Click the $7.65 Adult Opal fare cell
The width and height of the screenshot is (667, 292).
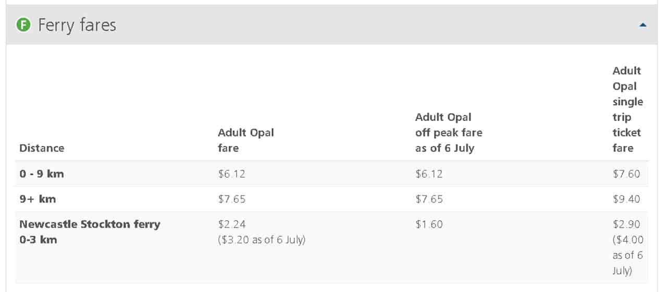coord(231,199)
